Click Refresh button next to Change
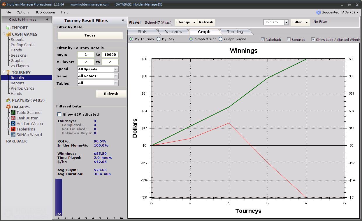The width and height of the screenshot is (362, 221). [x=206, y=22]
